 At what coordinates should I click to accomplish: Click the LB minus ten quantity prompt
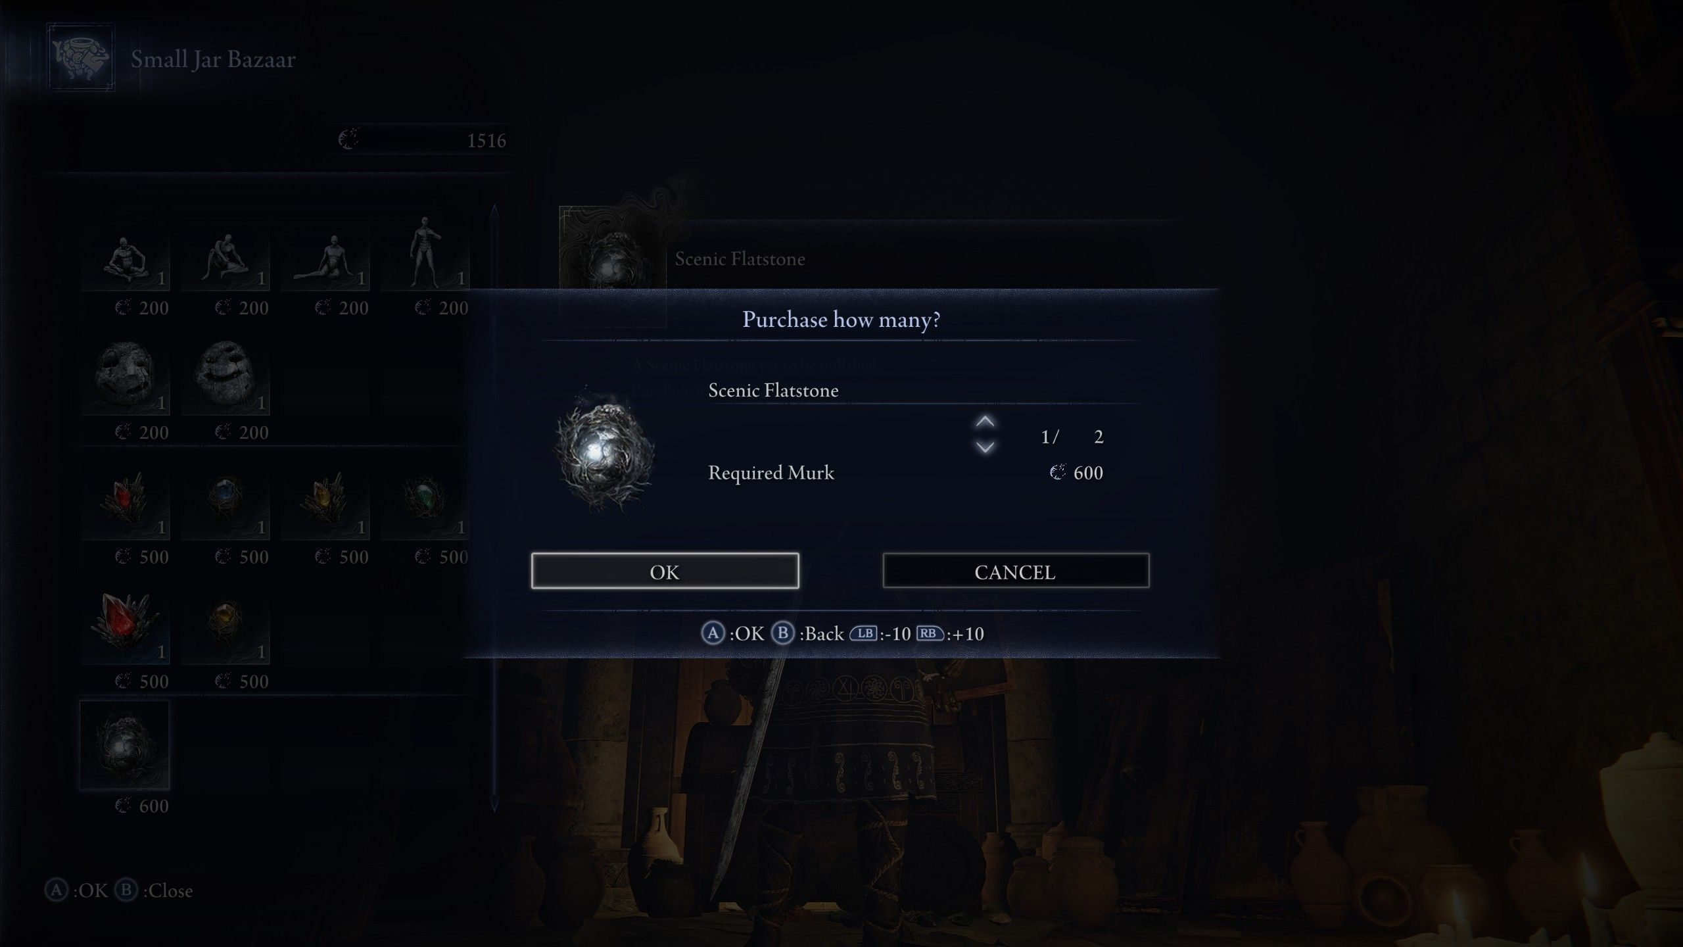pos(880,633)
